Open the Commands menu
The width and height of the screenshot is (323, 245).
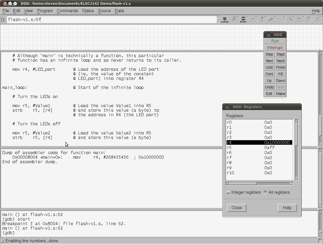click(x=67, y=11)
